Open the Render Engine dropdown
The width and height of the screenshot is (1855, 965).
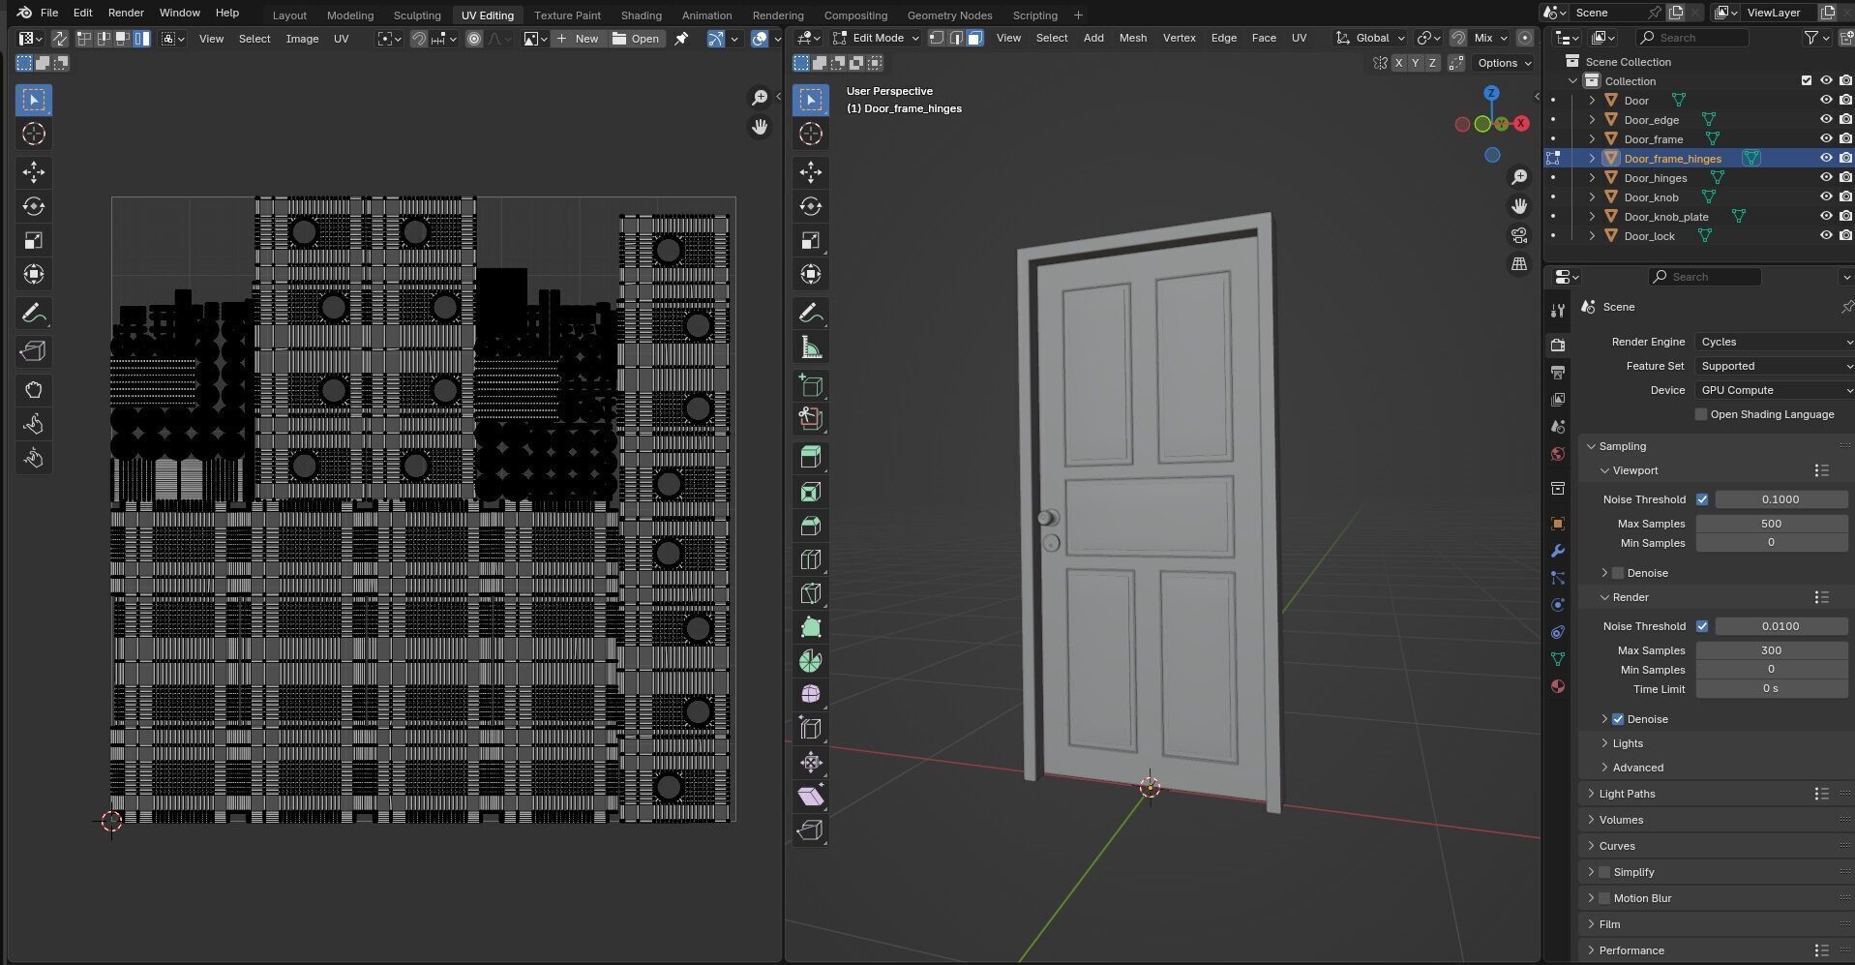[1775, 342]
